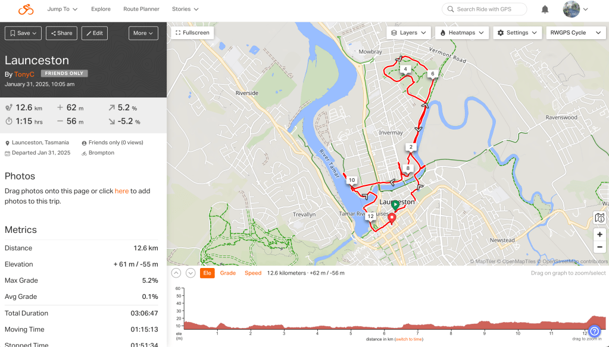Switch the graph to Speed
Viewport: 609px width, 347px height.
(x=253, y=273)
